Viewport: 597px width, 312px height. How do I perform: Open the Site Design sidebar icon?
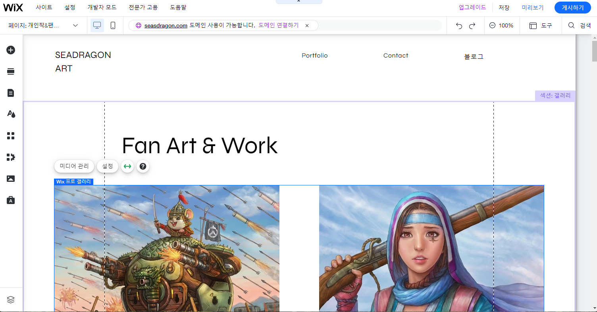point(11,114)
